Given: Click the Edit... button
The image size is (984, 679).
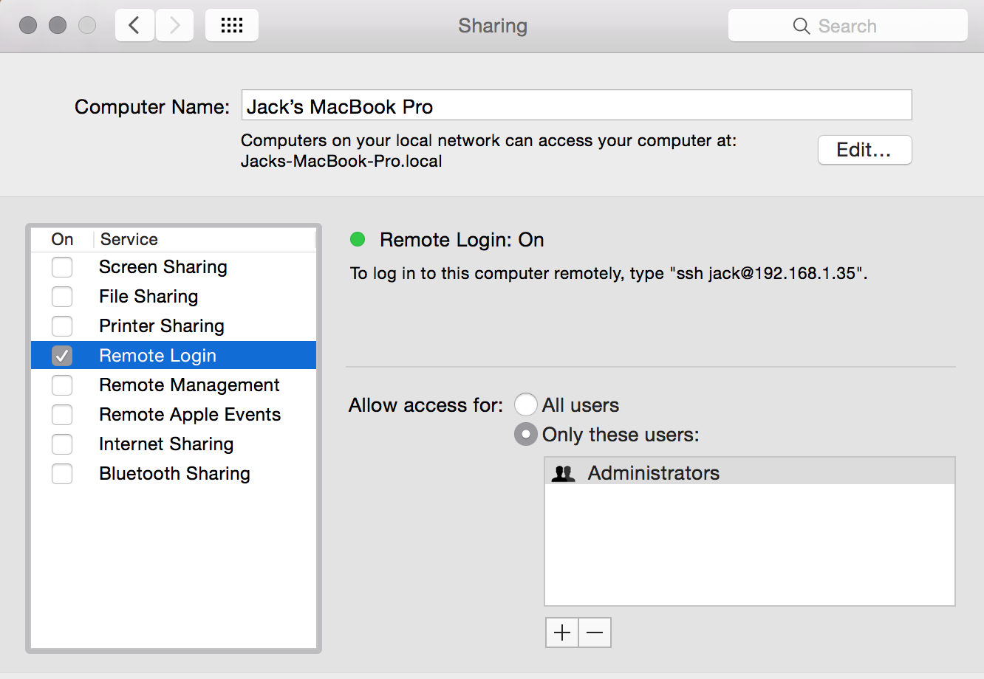Looking at the screenshot, I should coord(864,150).
